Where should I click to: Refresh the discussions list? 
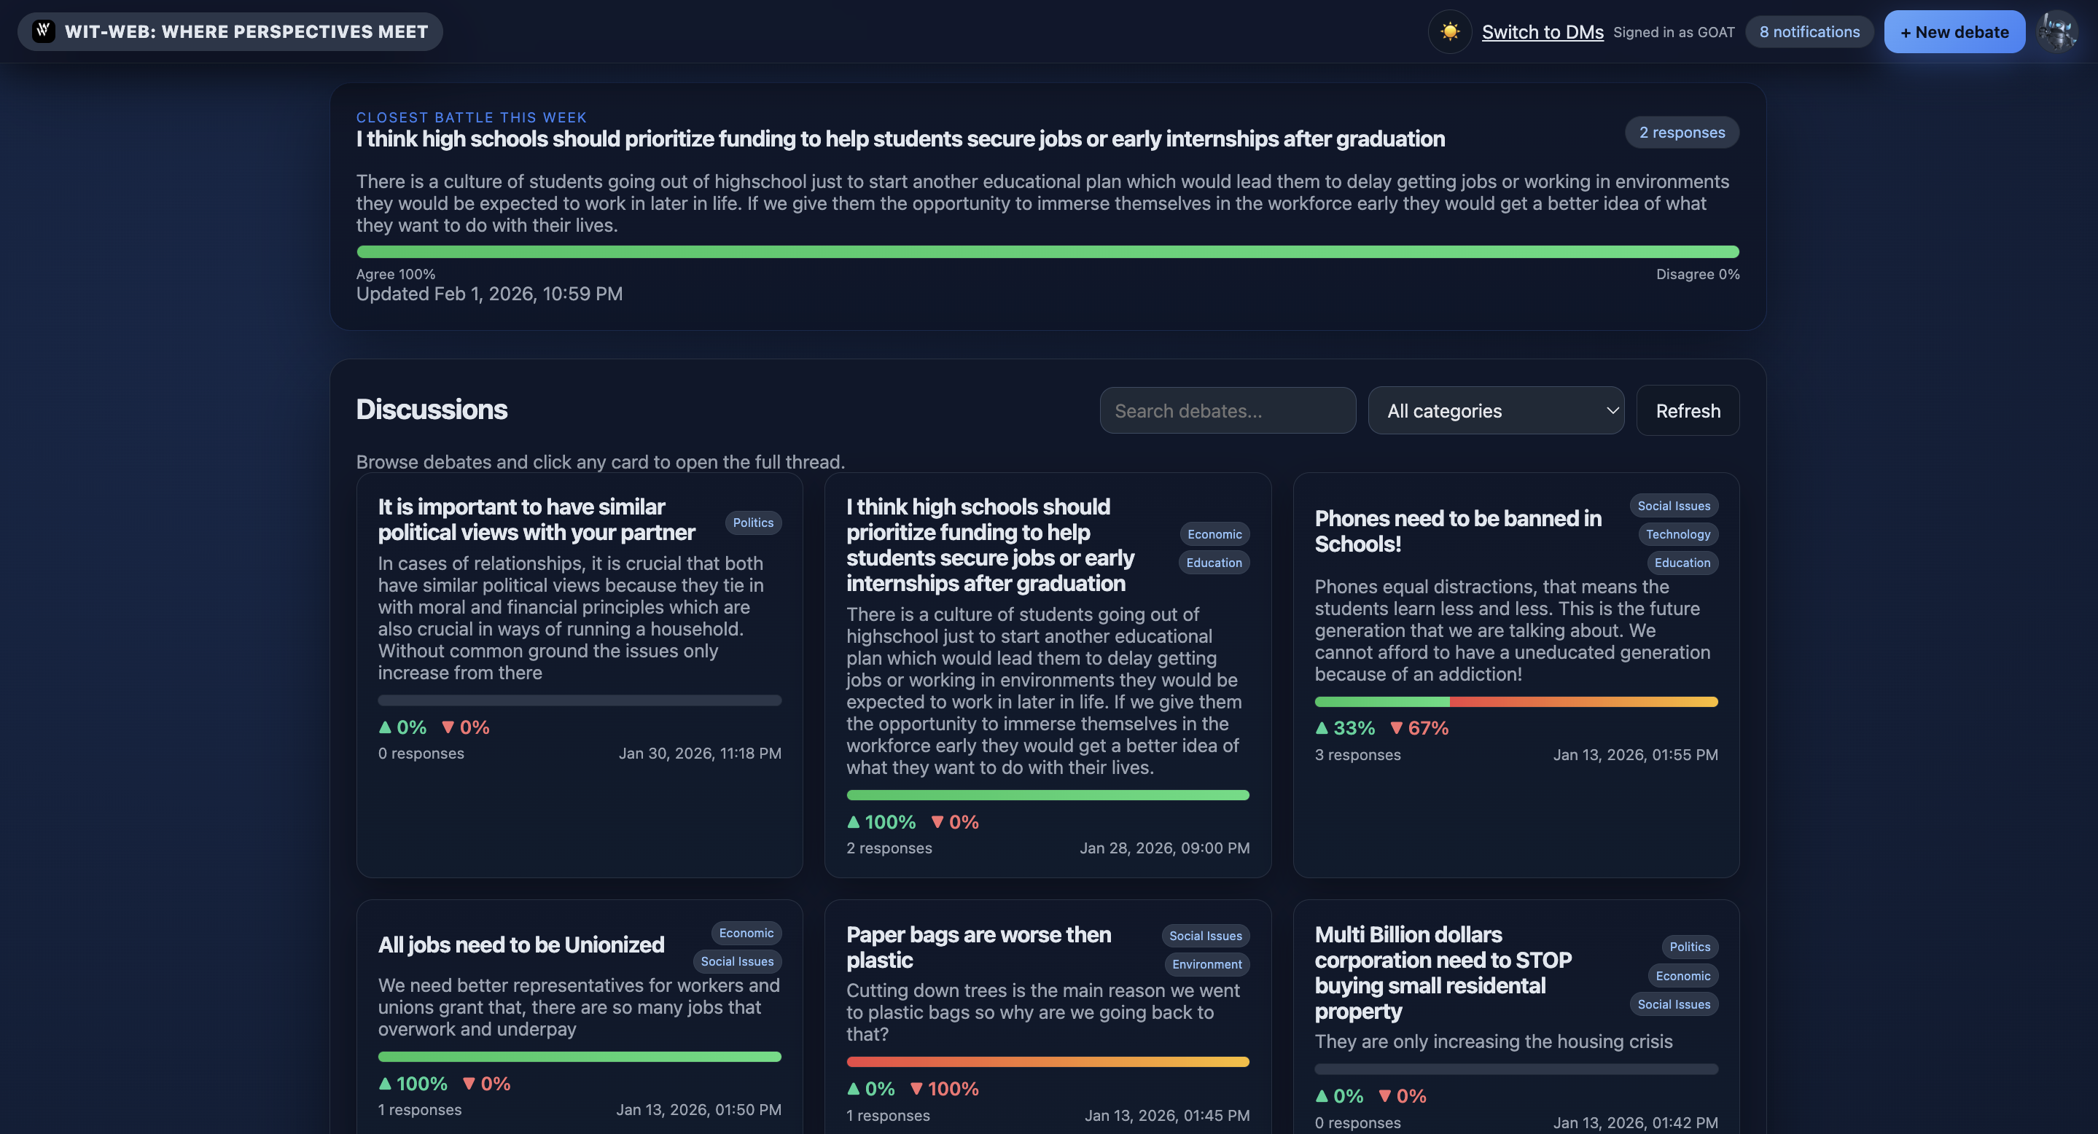[x=1688, y=410]
